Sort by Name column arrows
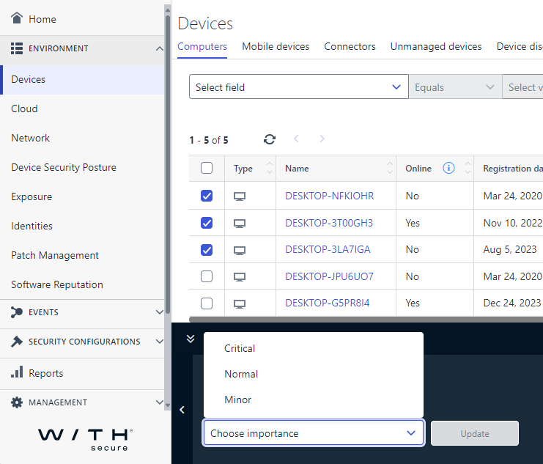 point(390,168)
